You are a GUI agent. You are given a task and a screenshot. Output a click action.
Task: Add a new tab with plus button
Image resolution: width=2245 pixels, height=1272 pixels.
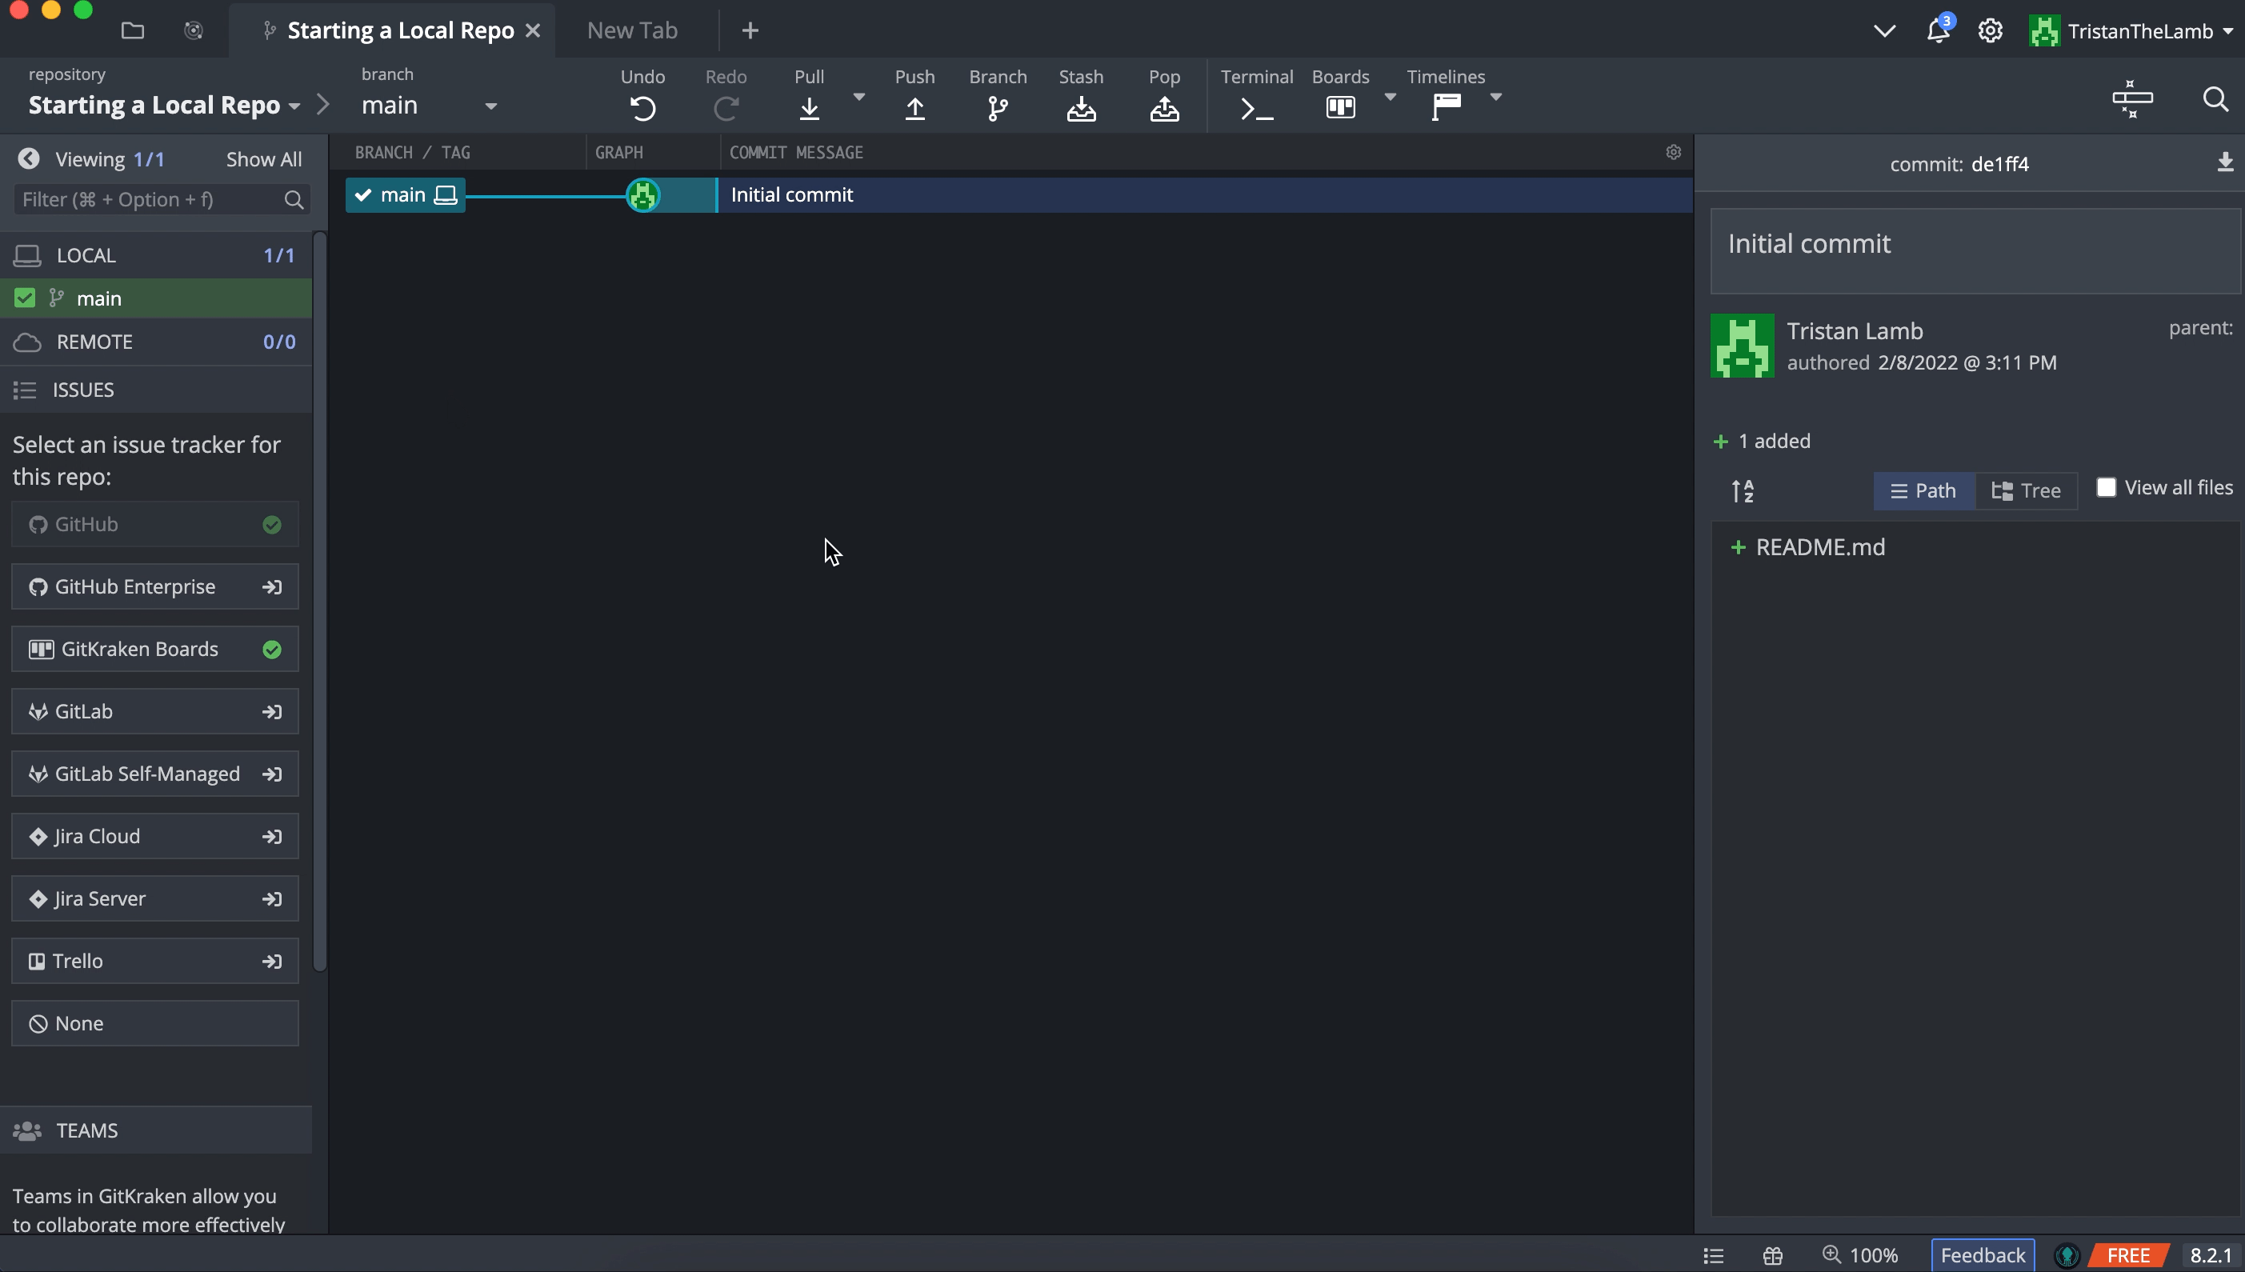click(750, 30)
